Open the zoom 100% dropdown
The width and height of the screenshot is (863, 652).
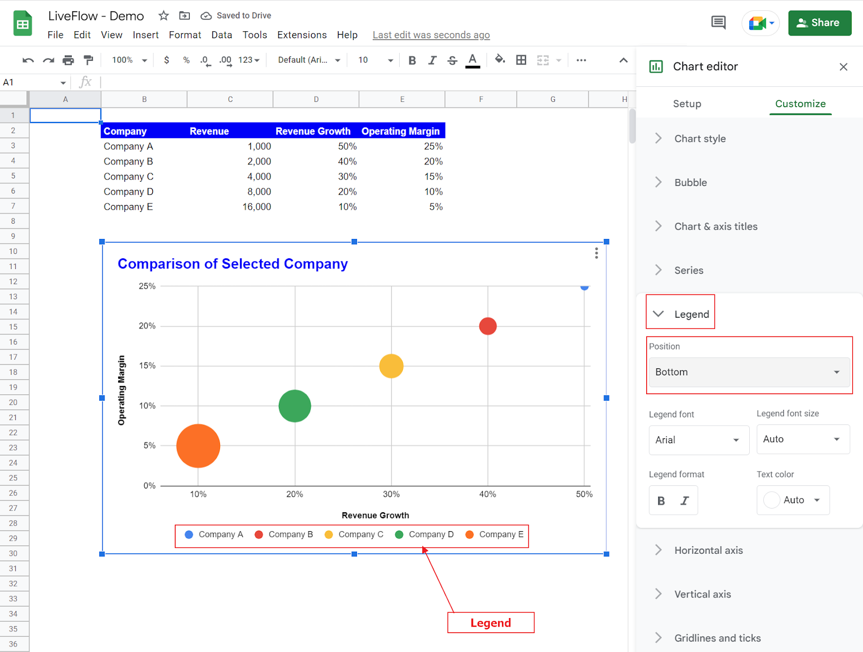(x=129, y=60)
